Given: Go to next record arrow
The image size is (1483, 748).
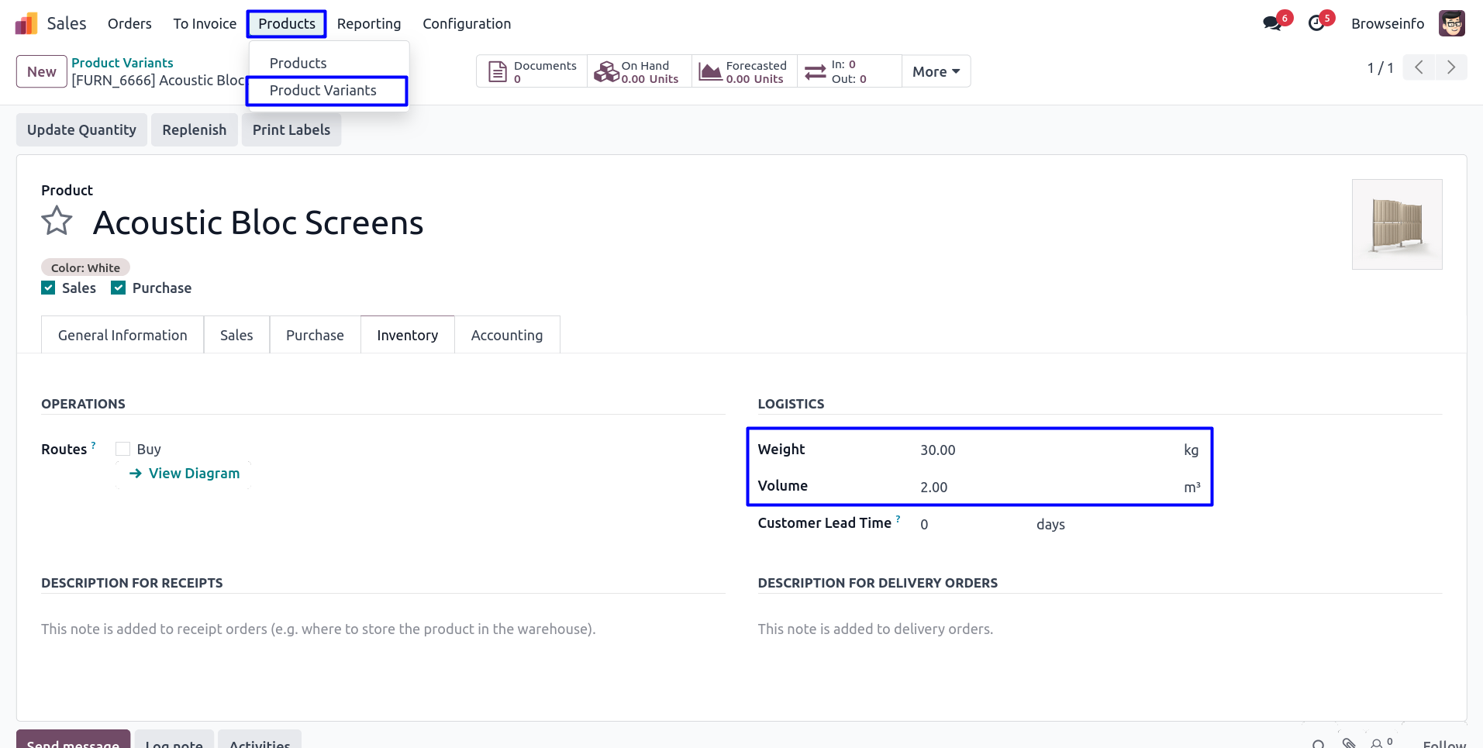Looking at the screenshot, I should click(x=1450, y=67).
